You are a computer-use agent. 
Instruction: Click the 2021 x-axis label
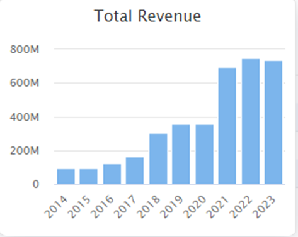(217, 207)
